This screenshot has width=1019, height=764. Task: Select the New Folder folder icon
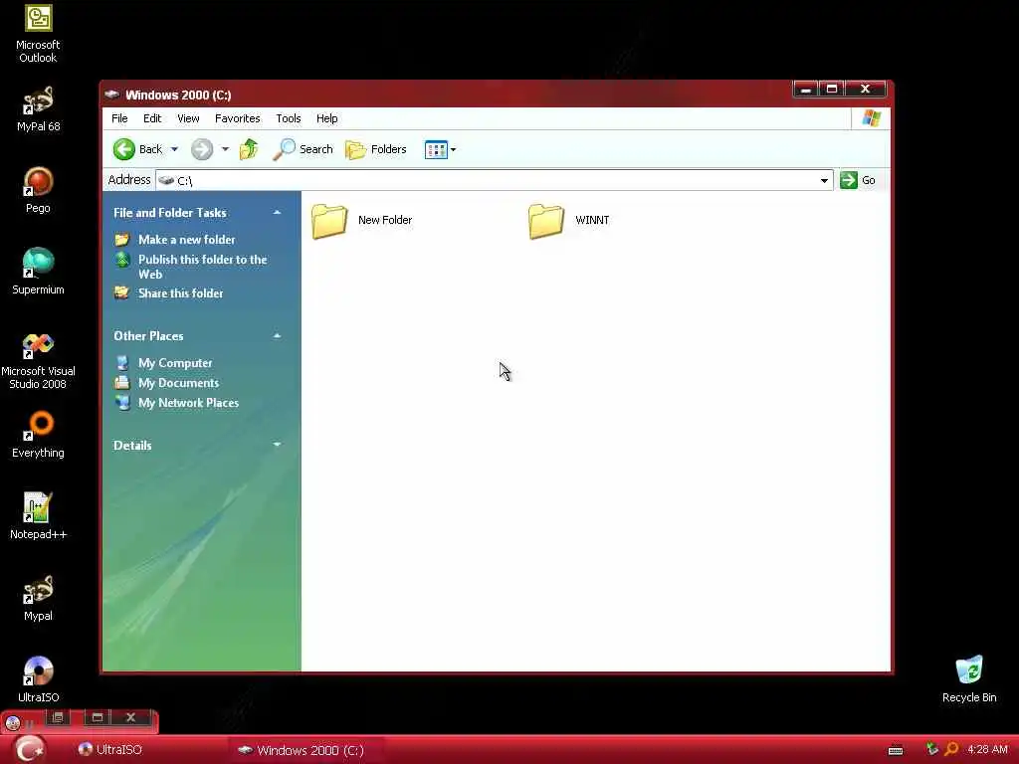tap(328, 221)
